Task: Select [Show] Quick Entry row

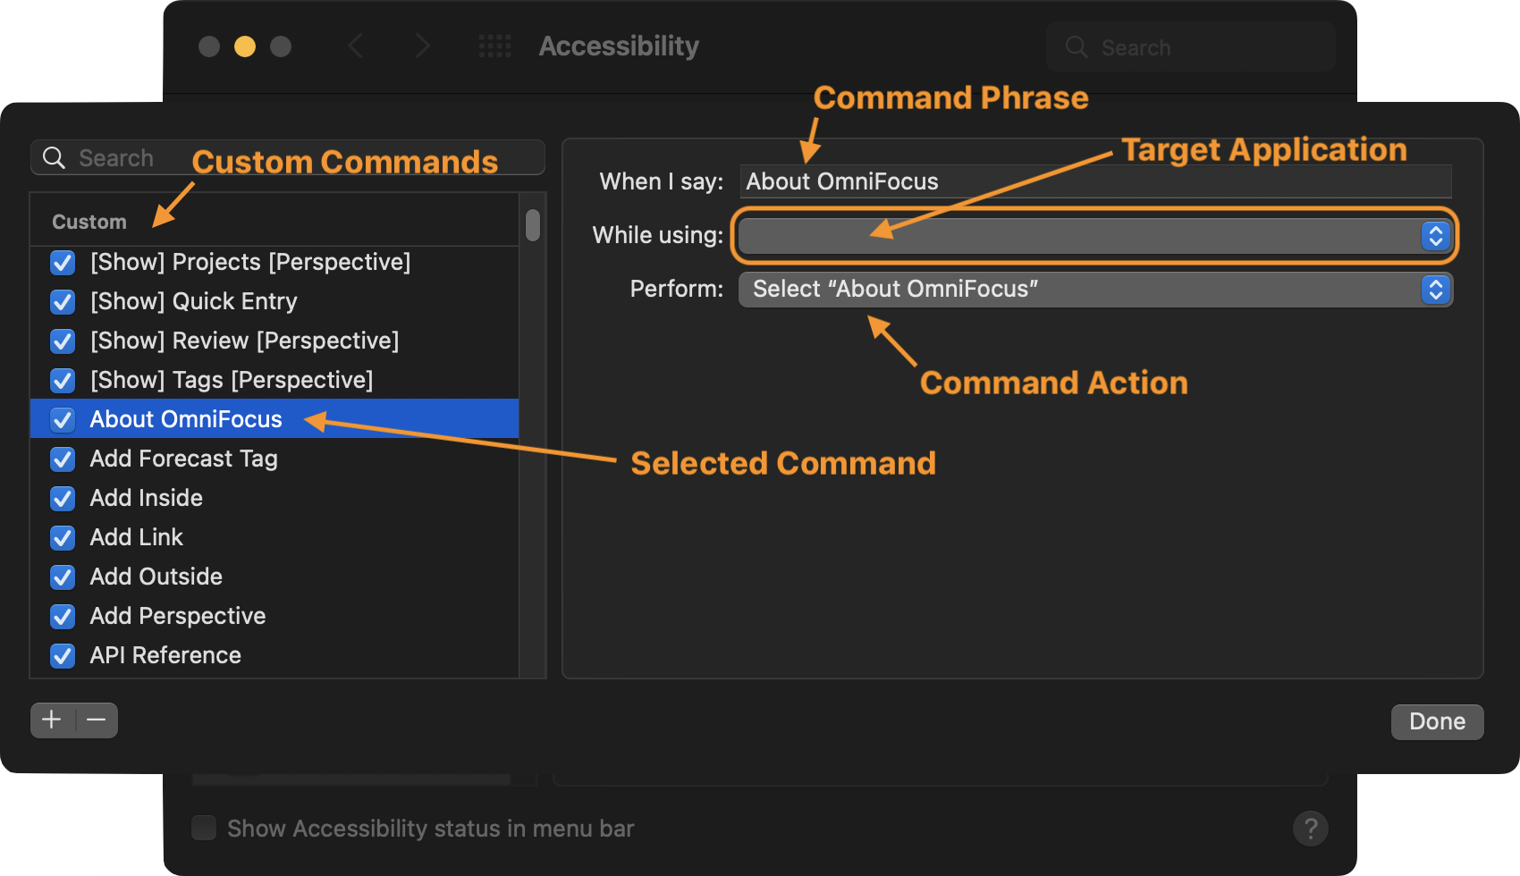Action: pyautogui.click(x=274, y=301)
